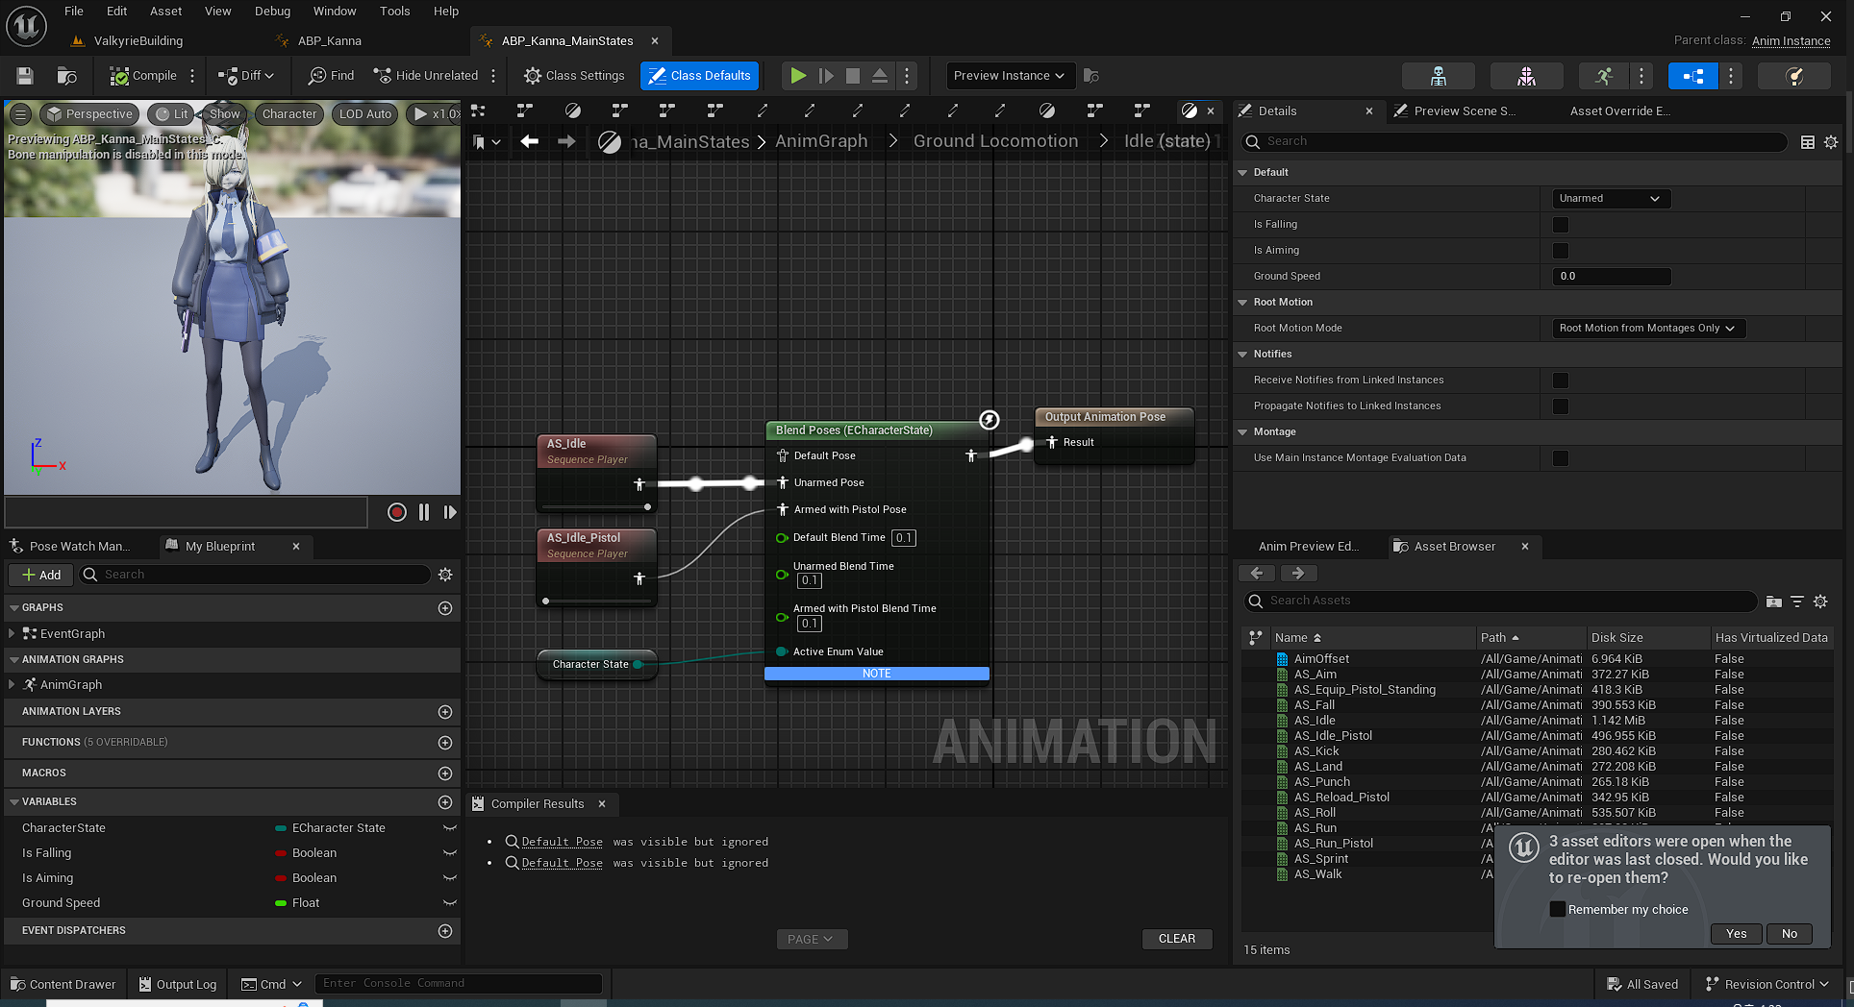The height and width of the screenshot is (1007, 1854).
Task: Check Remember my choice in the notification
Action: (x=1558, y=909)
